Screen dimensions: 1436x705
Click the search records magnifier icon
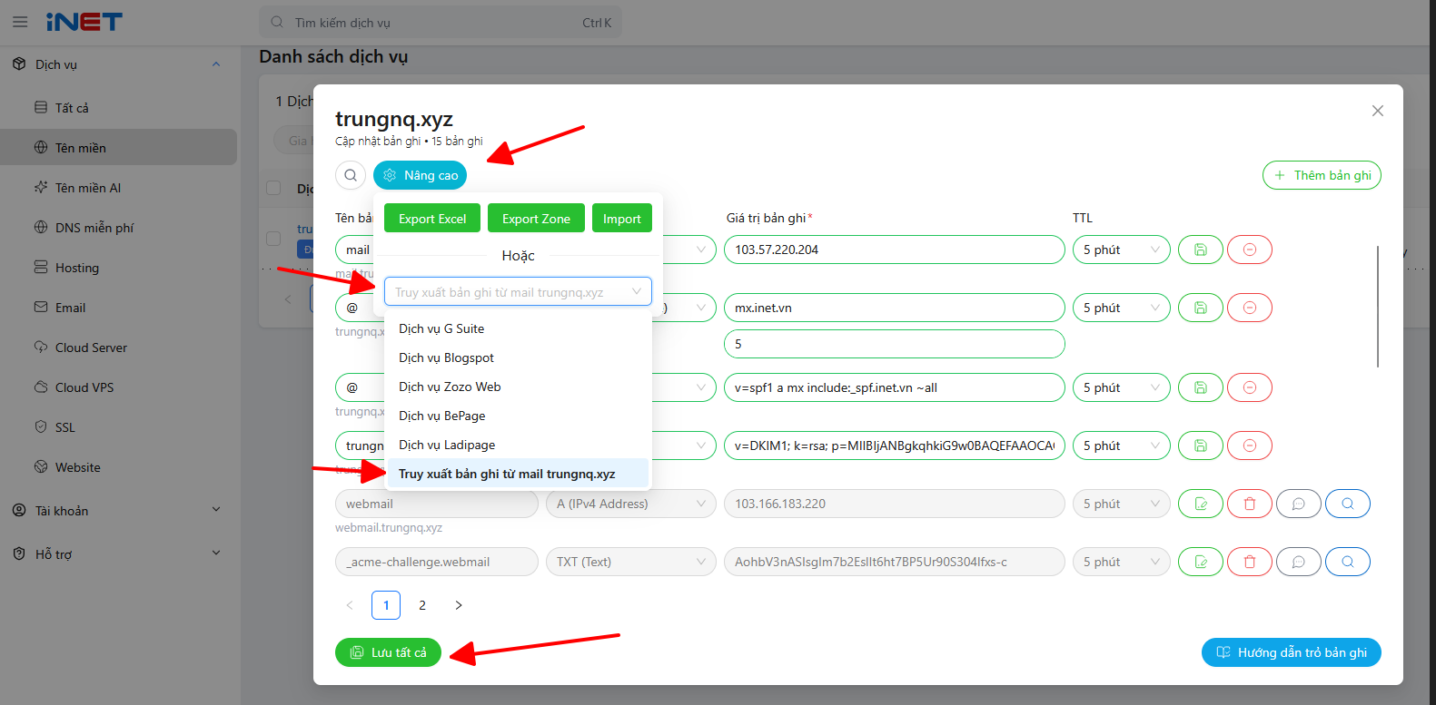pos(351,175)
